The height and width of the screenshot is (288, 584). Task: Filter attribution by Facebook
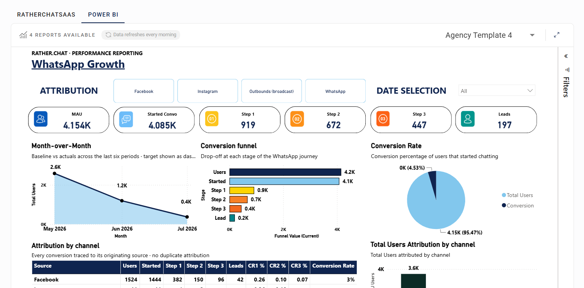click(143, 91)
